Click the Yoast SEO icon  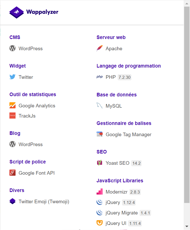(x=100, y=163)
